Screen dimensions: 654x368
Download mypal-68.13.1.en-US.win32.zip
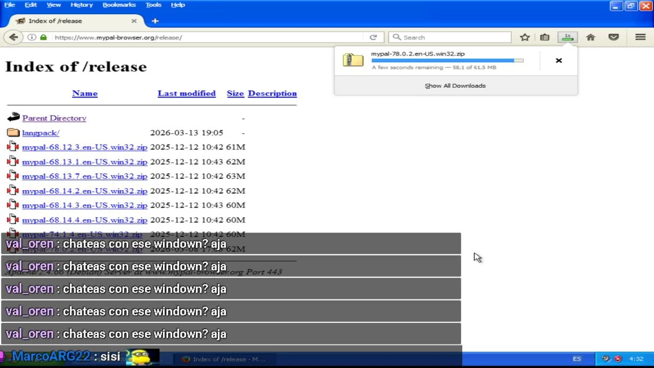(x=84, y=162)
